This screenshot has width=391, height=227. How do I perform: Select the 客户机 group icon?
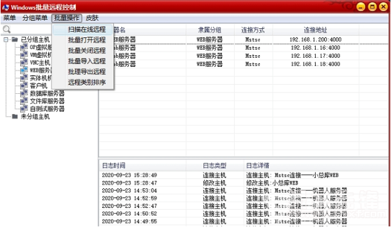[x=24, y=85]
